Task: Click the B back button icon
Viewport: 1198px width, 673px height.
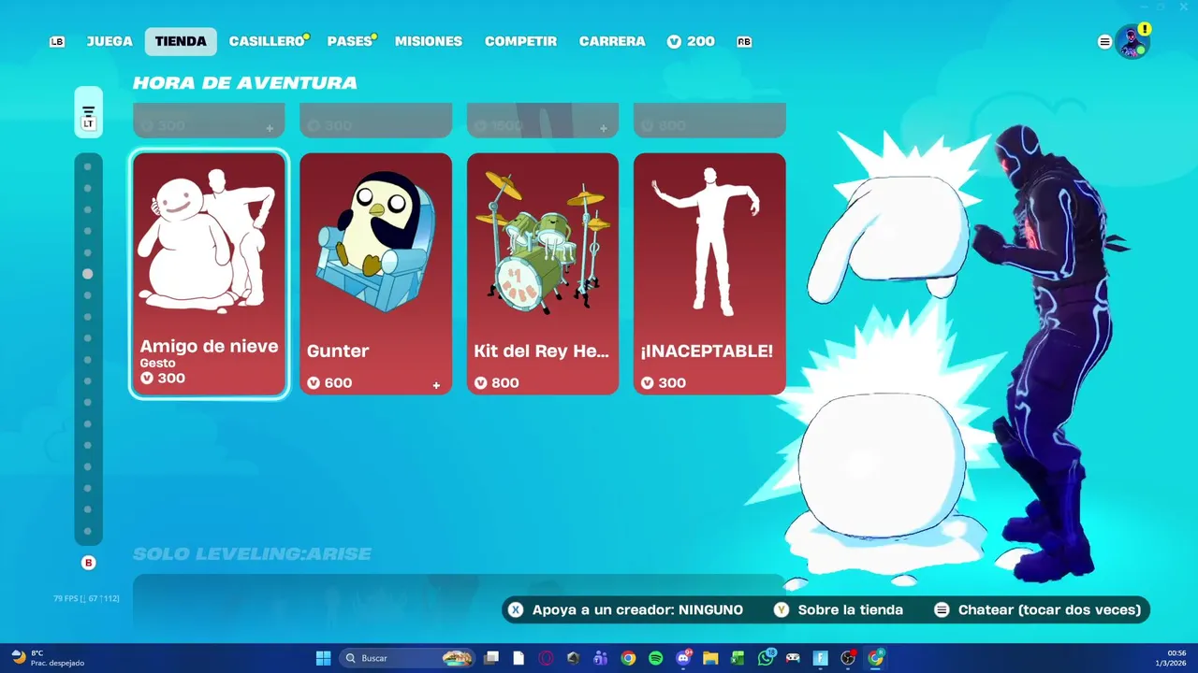Action: click(89, 563)
